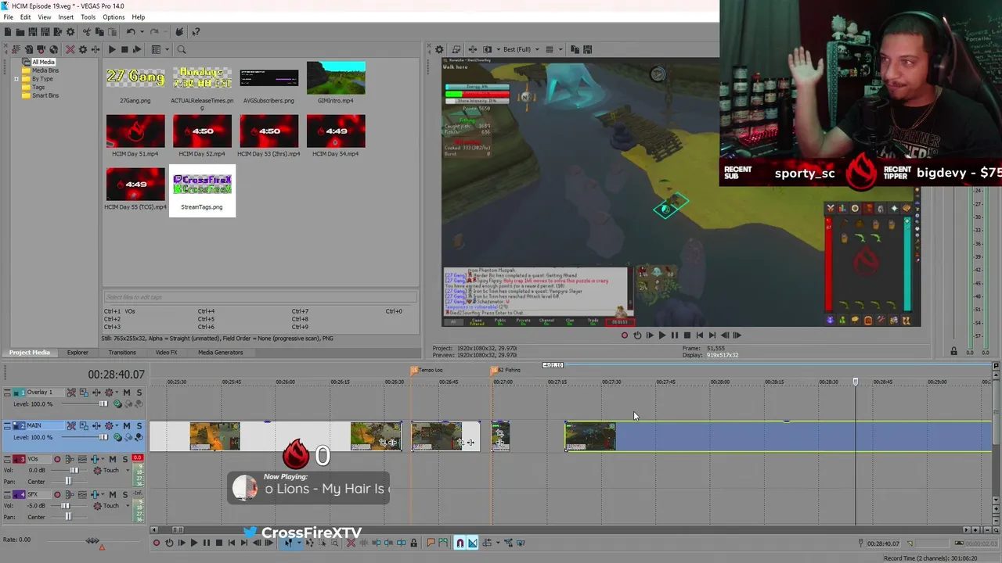Mute the Overlay 1 track
1002x563 pixels.
coord(126,393)
